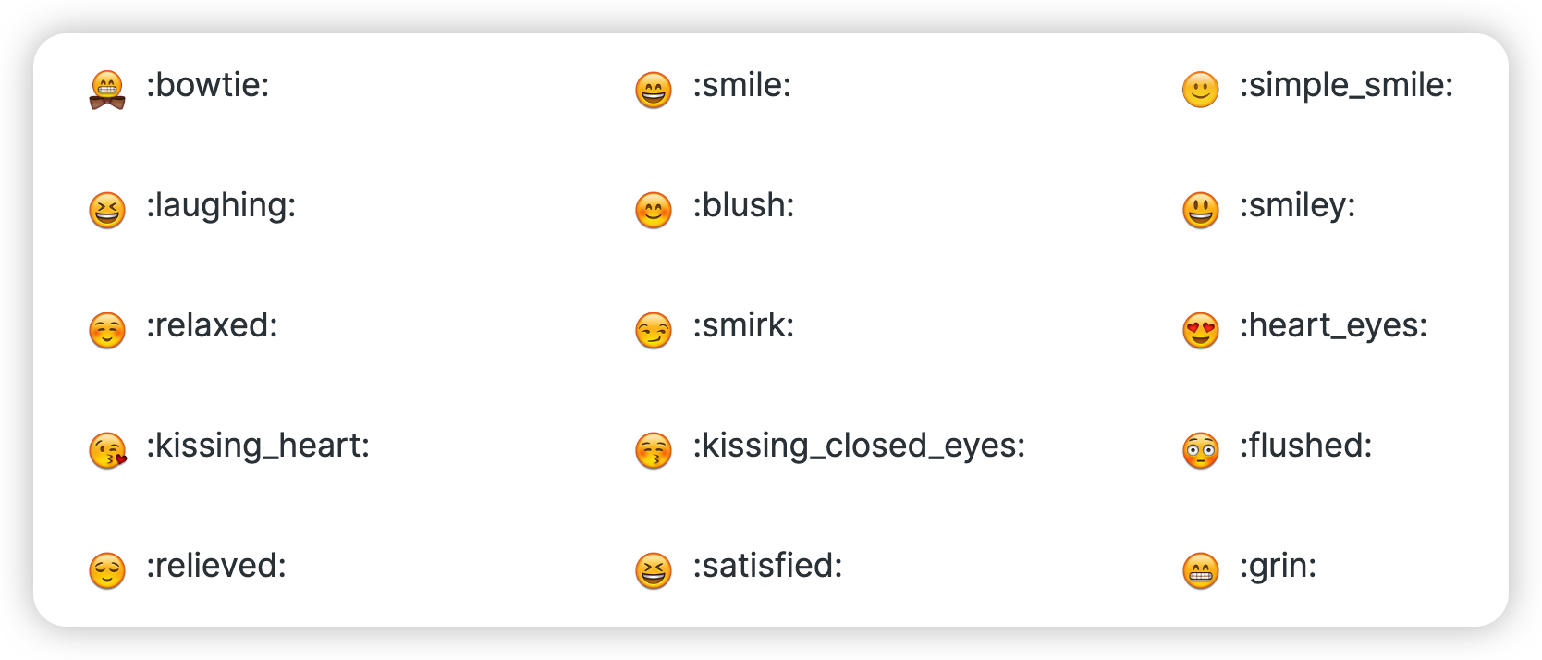Choose the smirk emoji icon
The height and width of the screenshot is (660, 1542).
coord(654,330)
